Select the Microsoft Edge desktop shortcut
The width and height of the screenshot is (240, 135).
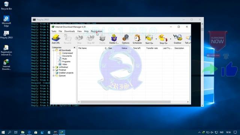(x=6, y=21)
